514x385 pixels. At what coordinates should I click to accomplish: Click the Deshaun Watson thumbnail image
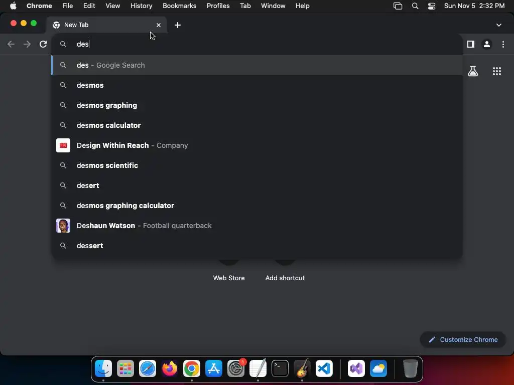click(x=63, y=226)
